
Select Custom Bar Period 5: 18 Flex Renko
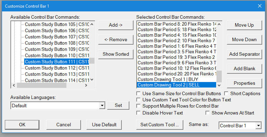coord(177,30)
